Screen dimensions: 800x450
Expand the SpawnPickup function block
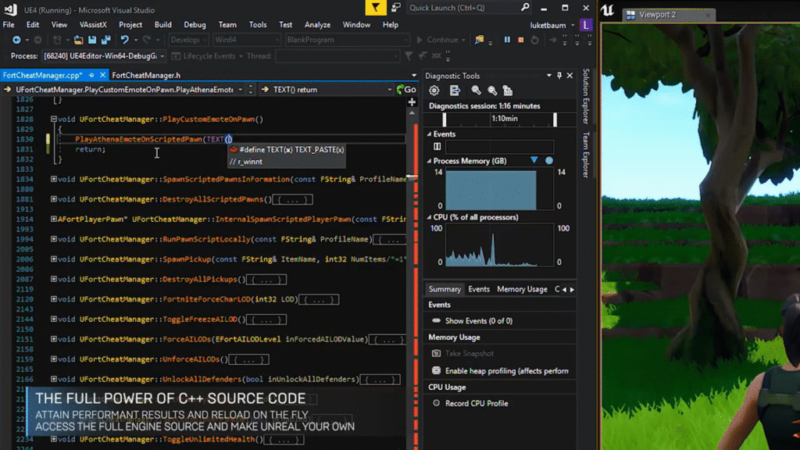point(54,259)
